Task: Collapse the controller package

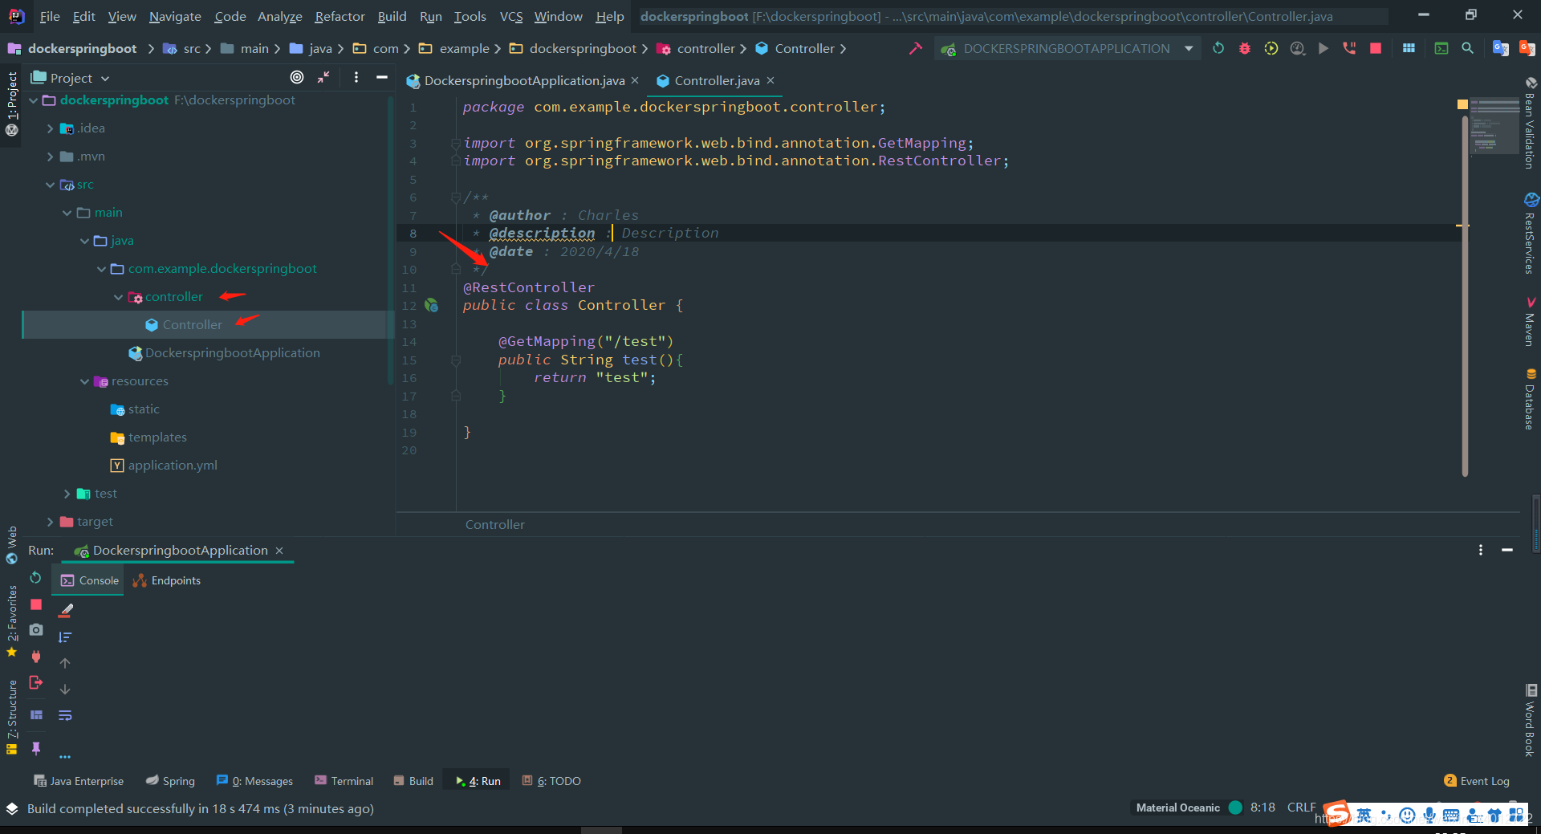Action: 118,297
